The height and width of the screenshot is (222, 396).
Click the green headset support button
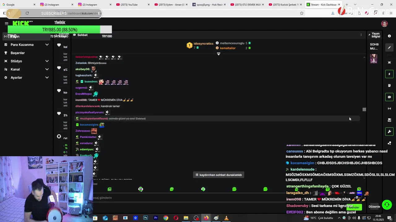(x=387, y=205)
